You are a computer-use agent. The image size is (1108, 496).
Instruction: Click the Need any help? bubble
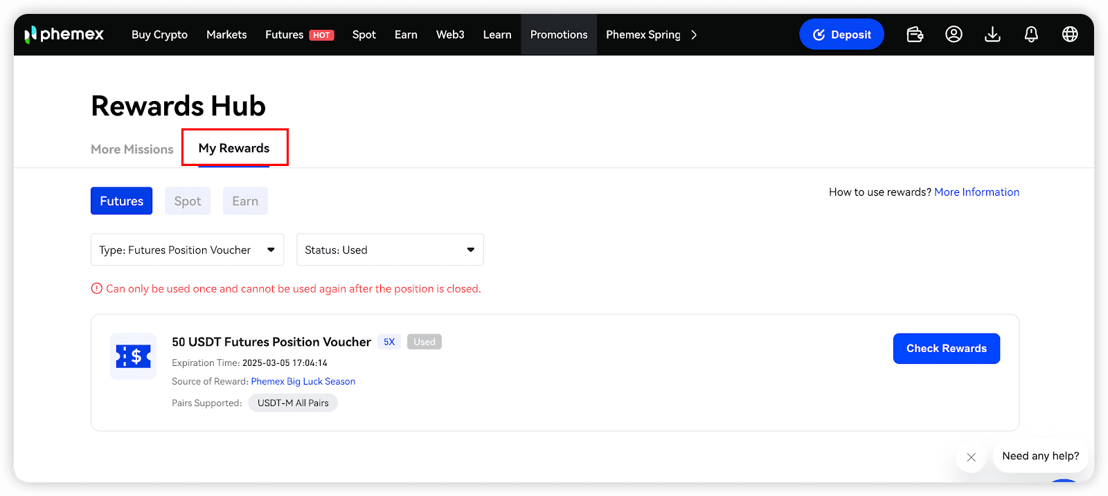point(1040,456)
